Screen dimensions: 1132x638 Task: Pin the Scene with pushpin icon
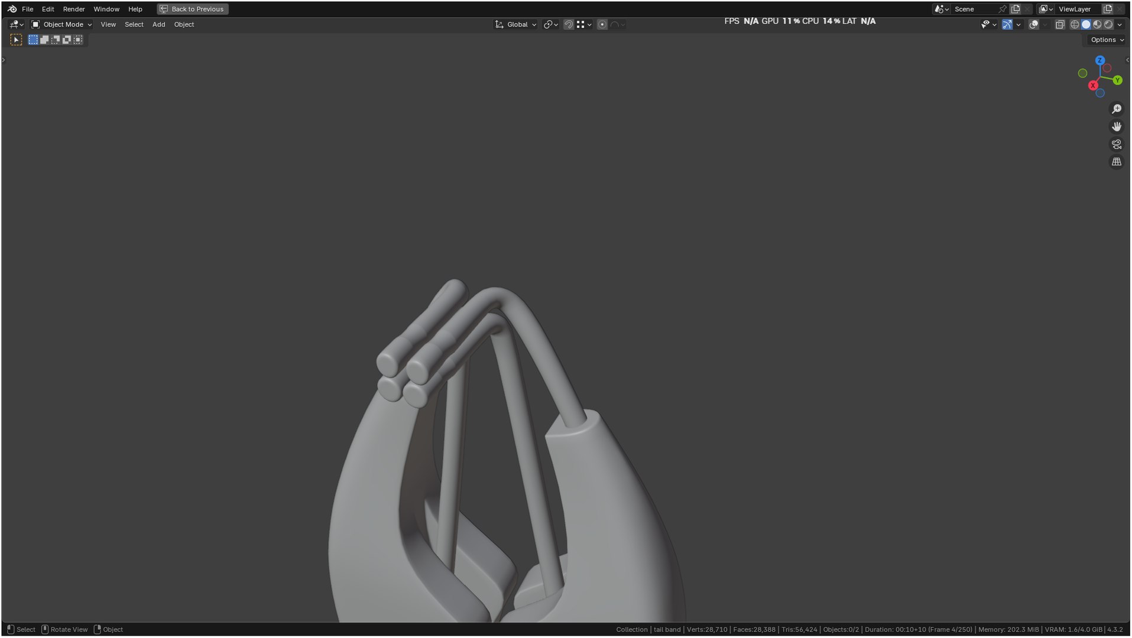(1002, 9)
